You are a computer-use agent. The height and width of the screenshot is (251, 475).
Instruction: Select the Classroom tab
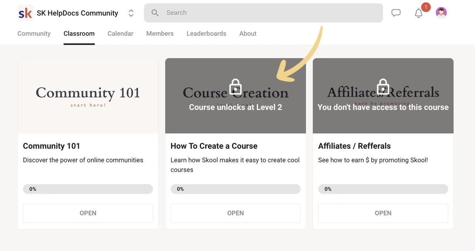tap(79, 34)
